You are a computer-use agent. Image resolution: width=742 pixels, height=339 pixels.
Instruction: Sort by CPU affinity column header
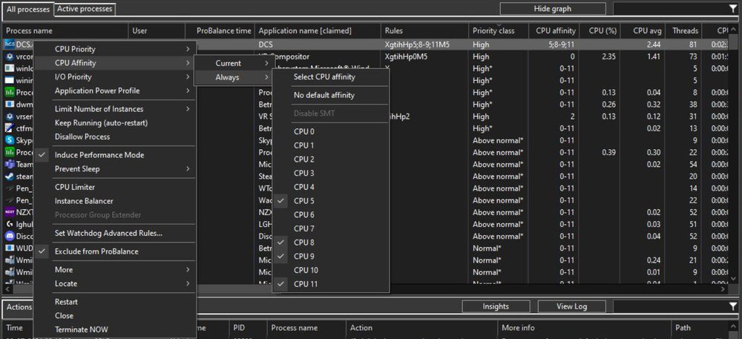554,30
